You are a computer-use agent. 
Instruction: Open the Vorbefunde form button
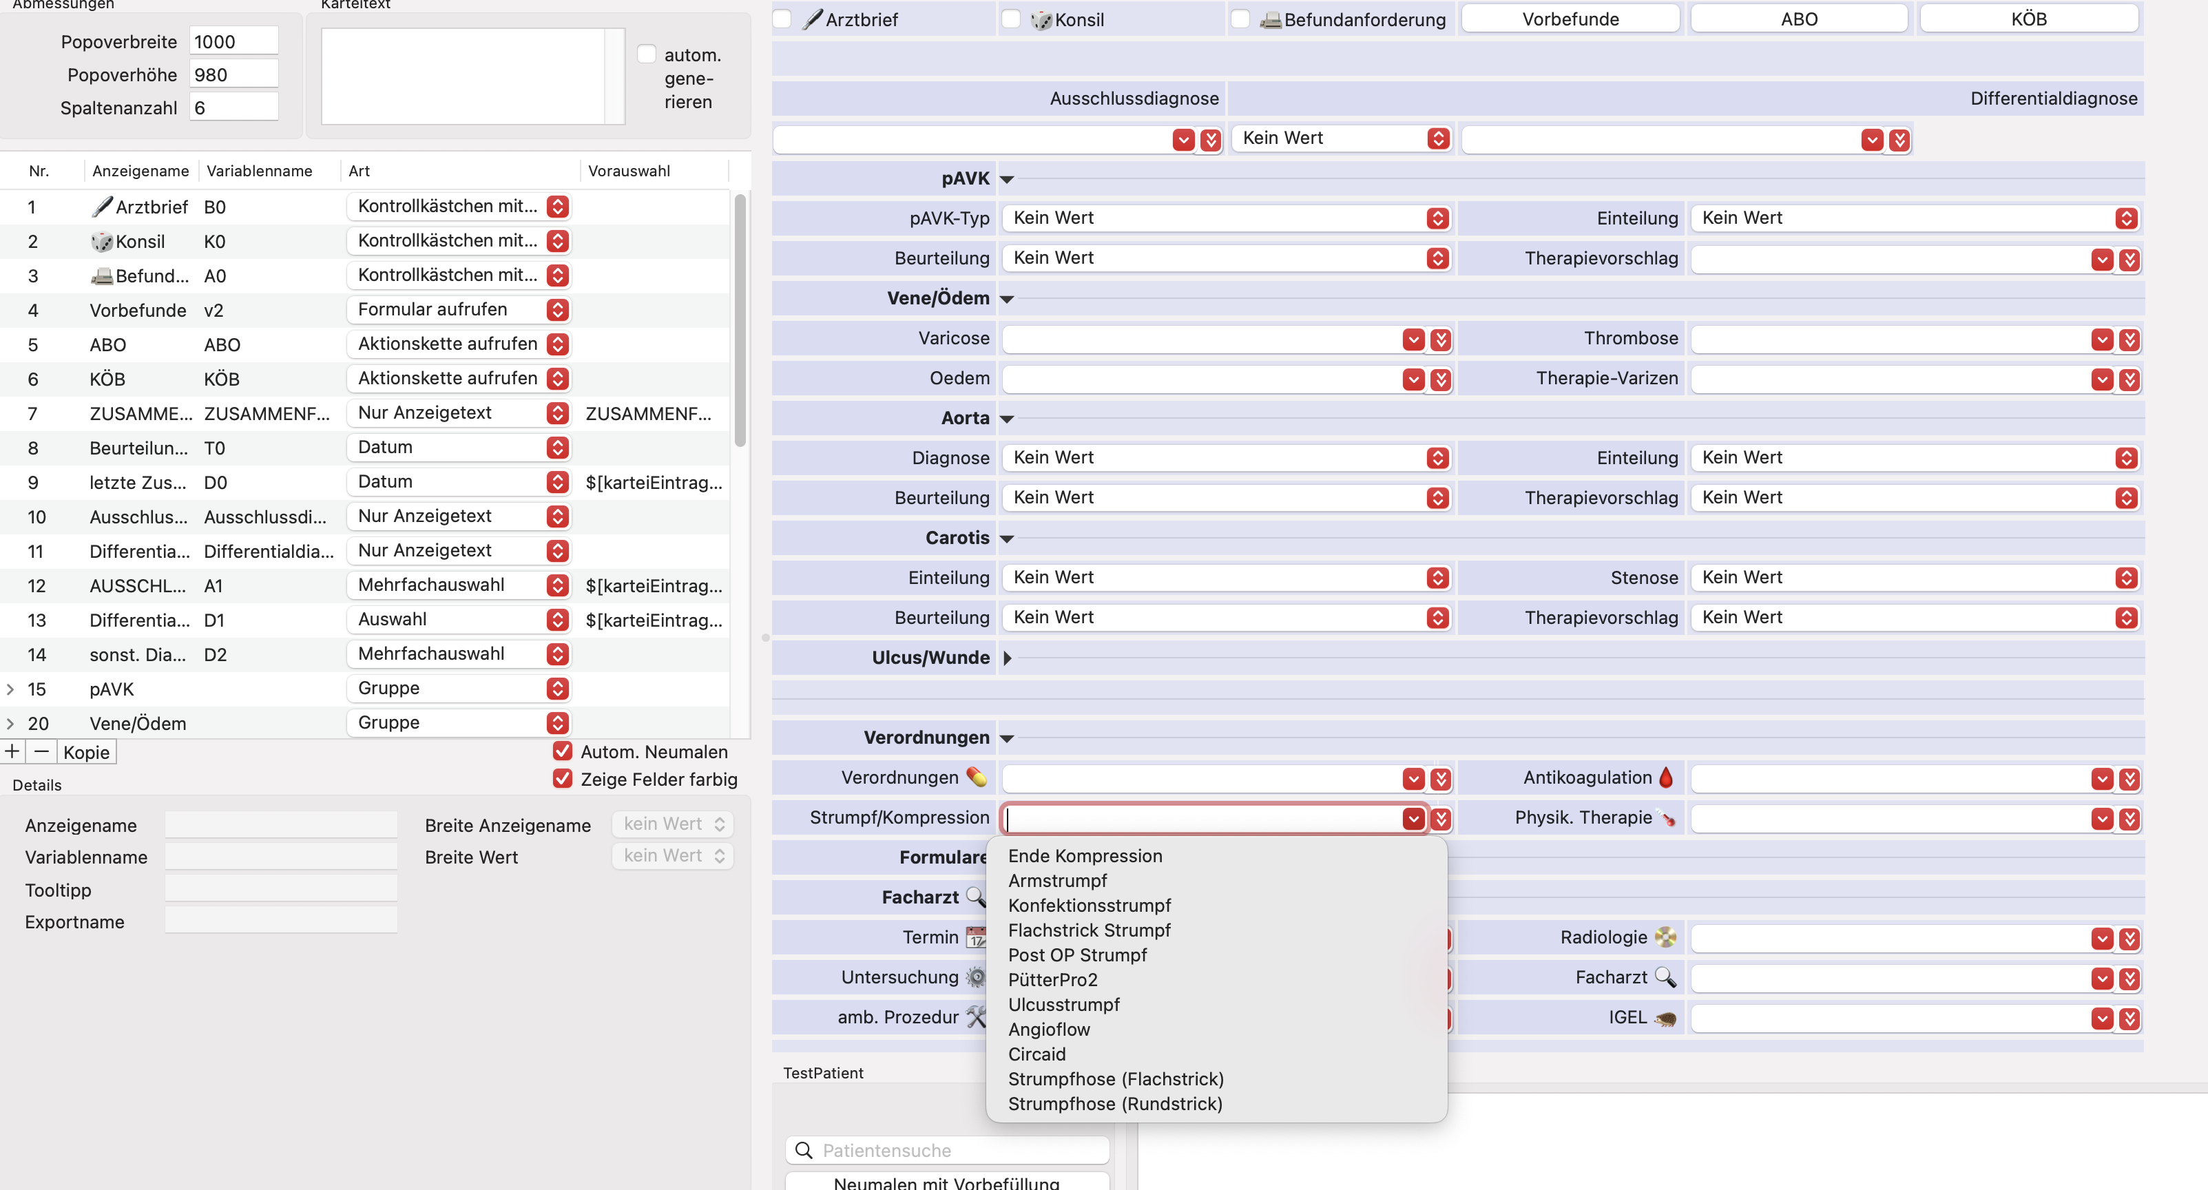(x=1570, y=19)
